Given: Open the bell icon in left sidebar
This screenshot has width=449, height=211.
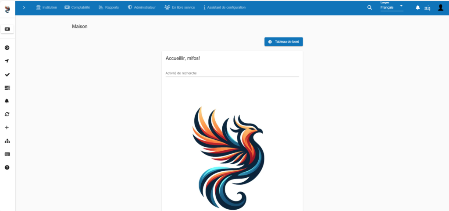Looking at the screenshot, I should (7, 101).
